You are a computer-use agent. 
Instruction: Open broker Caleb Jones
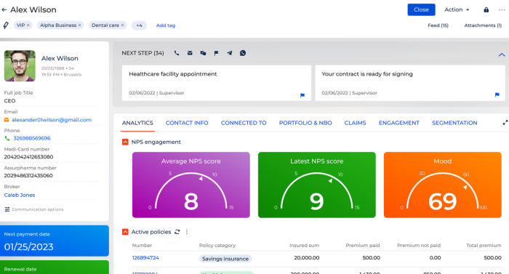(x=20, y=195)
